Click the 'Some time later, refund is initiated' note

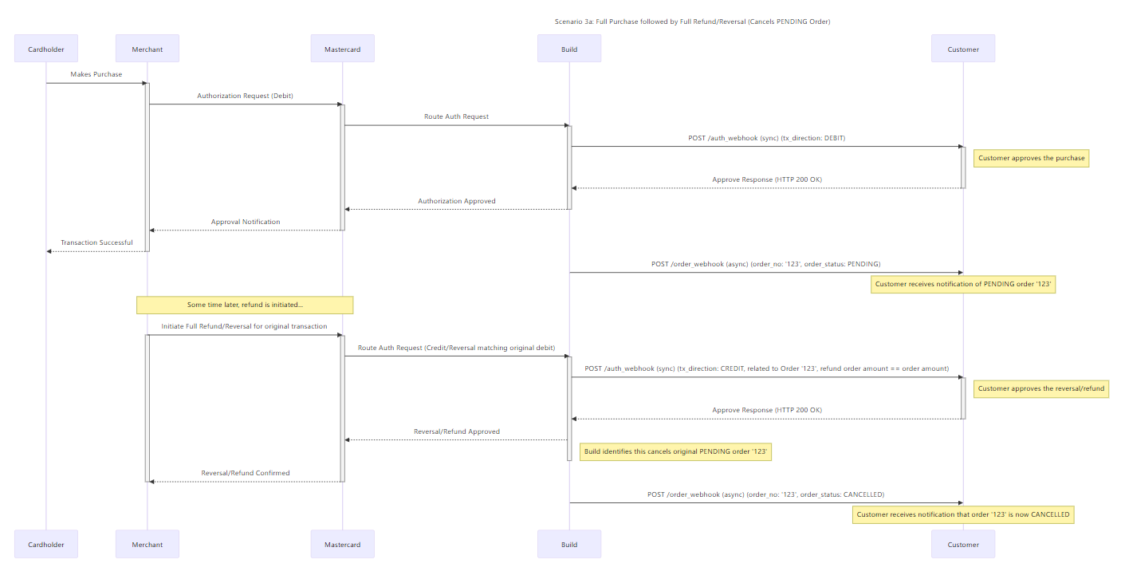[x=245, y=305]
